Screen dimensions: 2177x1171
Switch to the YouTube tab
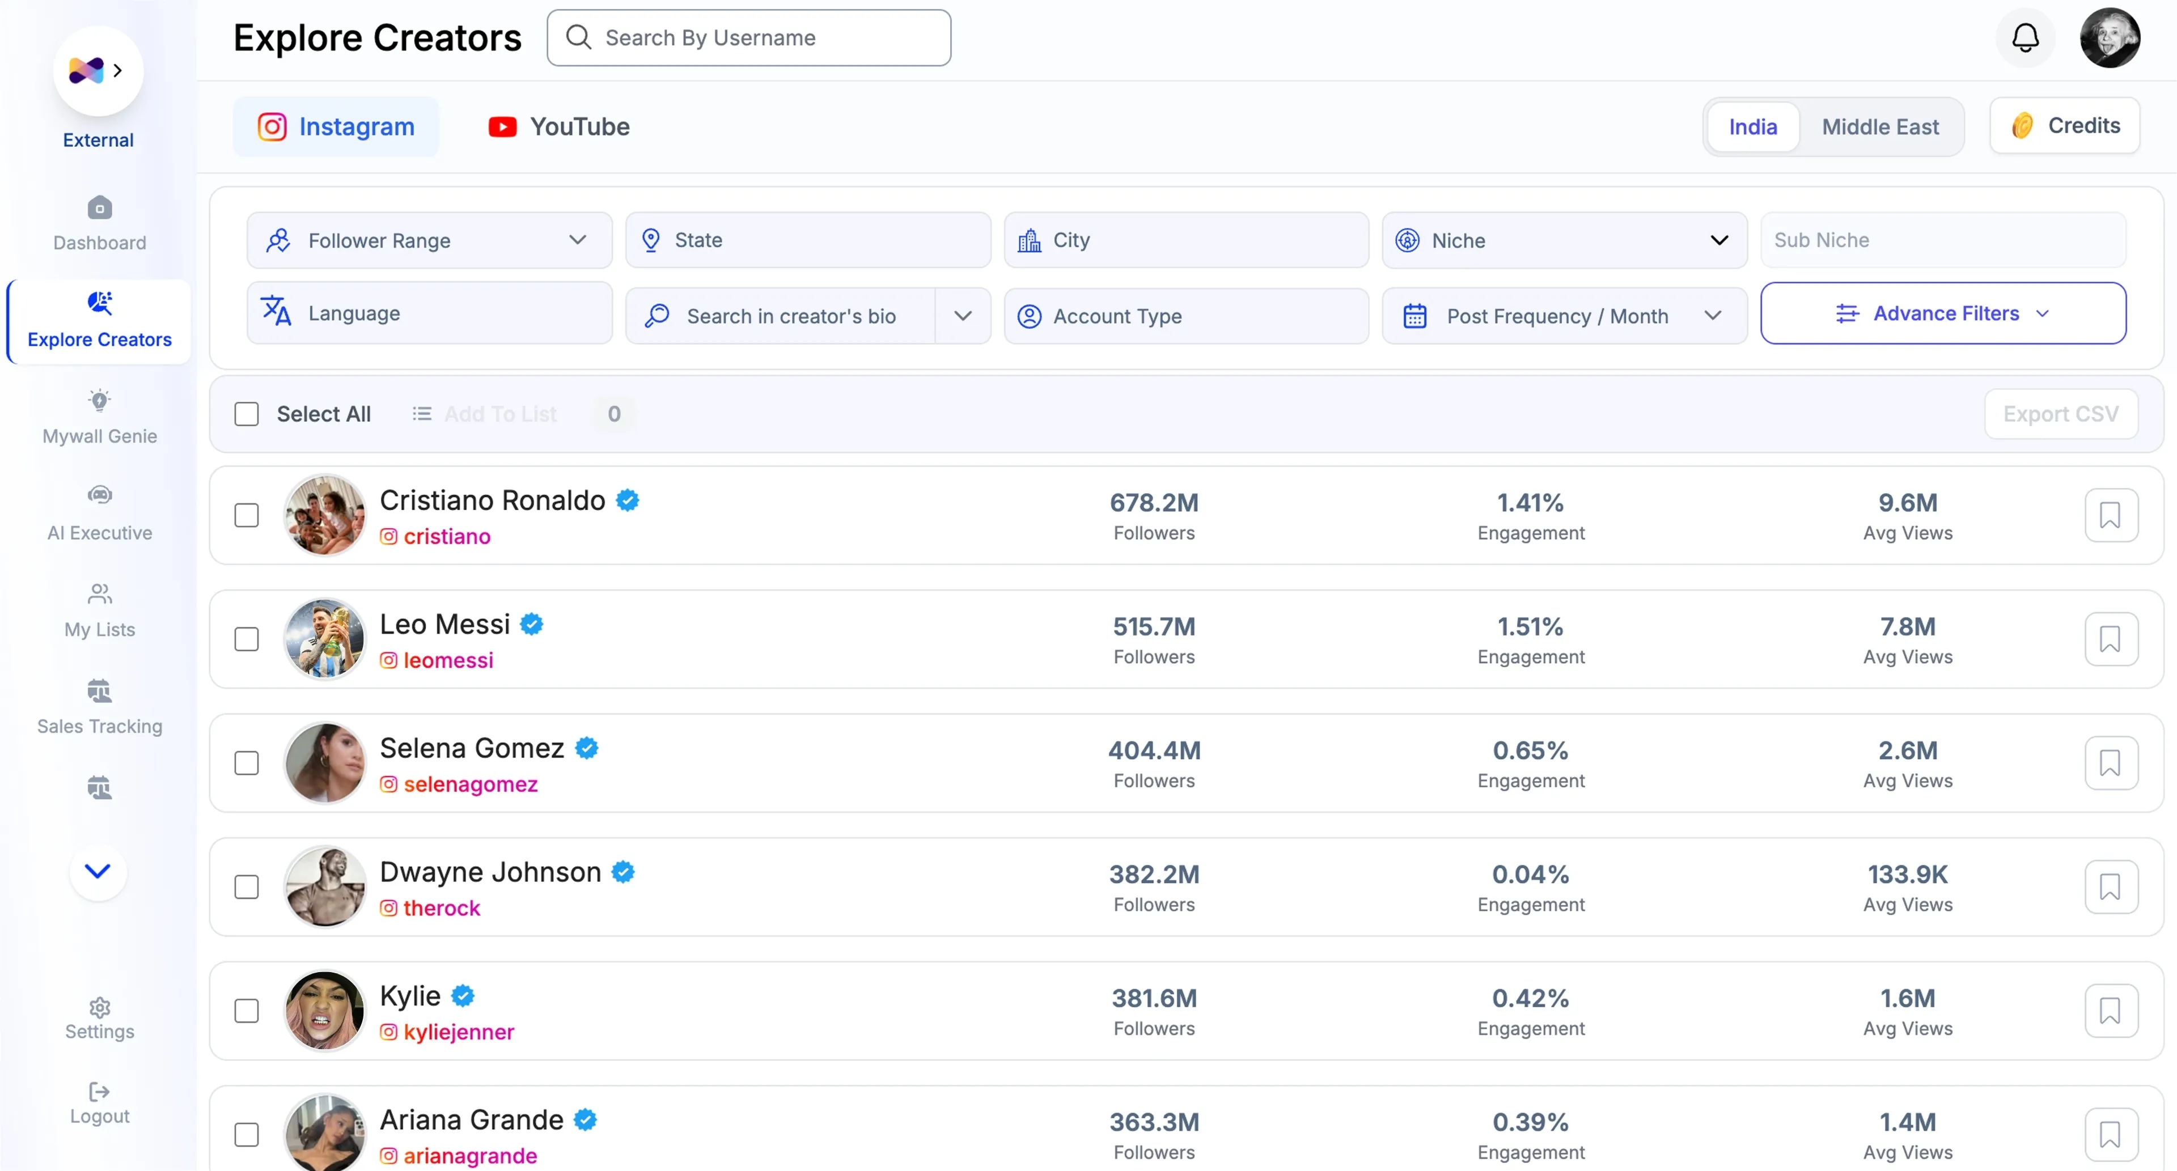click(x=560, y=127)
